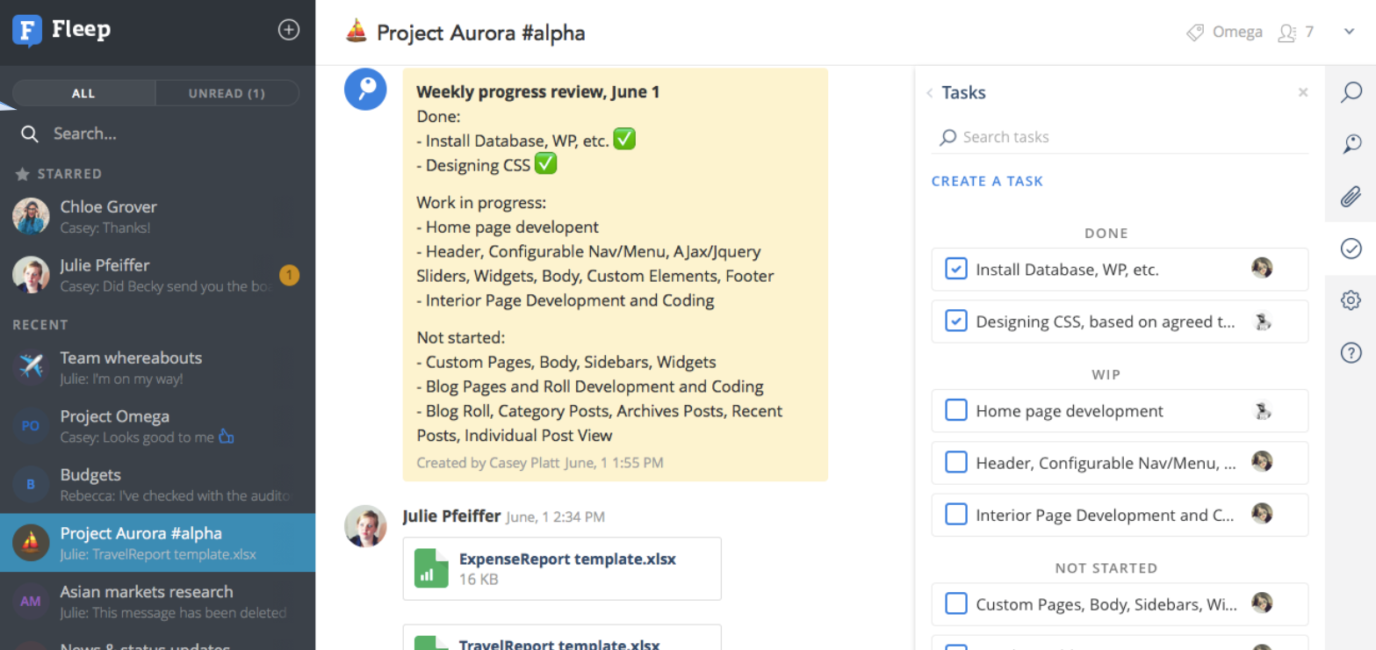
Task: Open the help question mark icon
Action: [x=1351, y=353]
